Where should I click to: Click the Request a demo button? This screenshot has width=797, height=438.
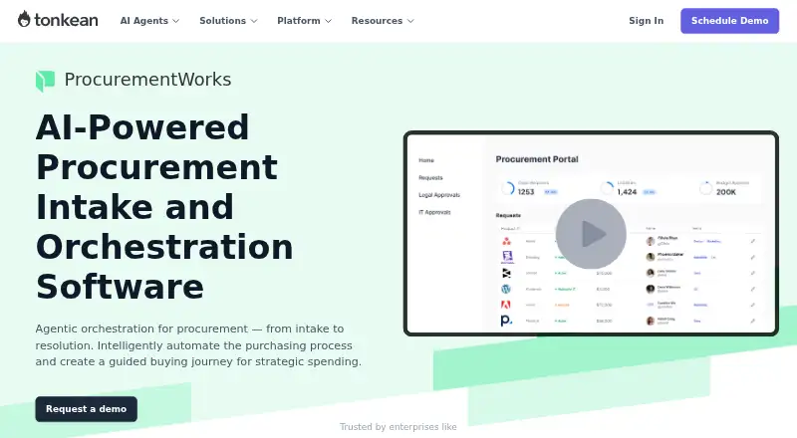[x=86, y=409]
